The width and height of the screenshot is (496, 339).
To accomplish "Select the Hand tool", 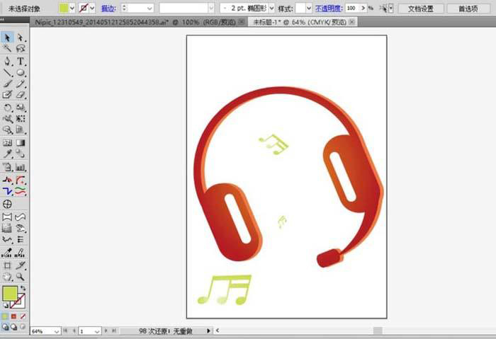I will click(7, 276).
